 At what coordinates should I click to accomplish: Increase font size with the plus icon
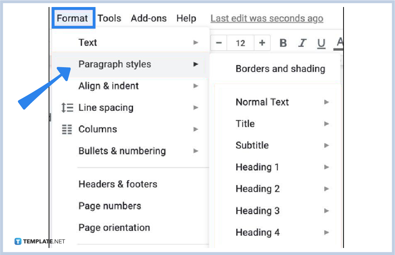coord(262,43)
